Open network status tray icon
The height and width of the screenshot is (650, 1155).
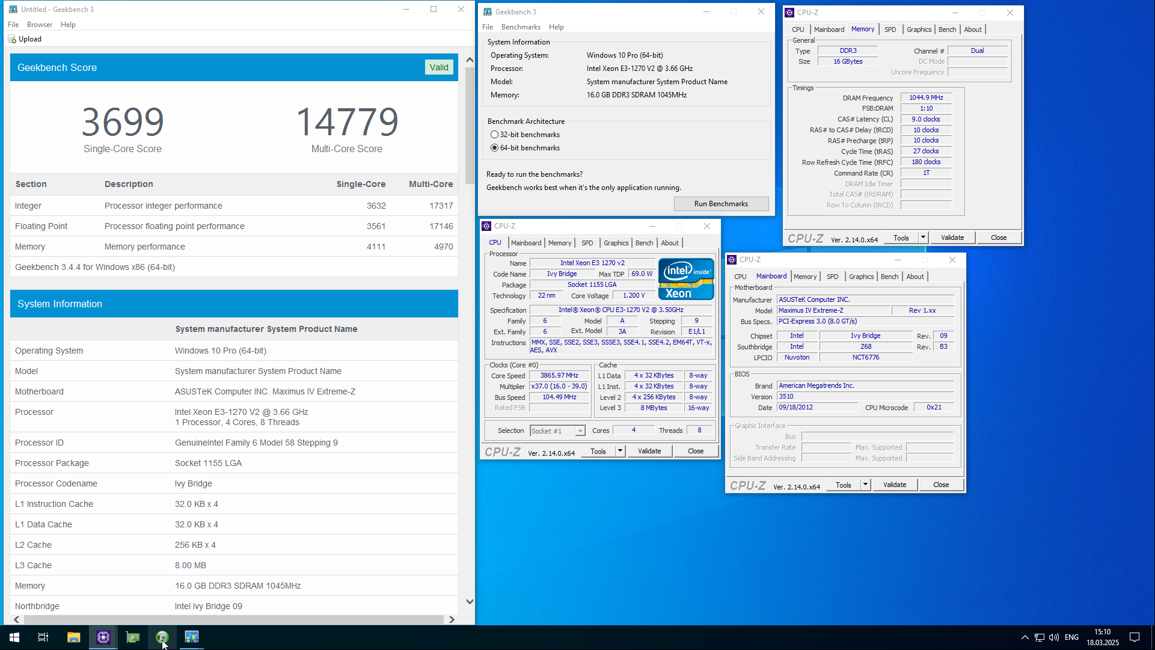tap(1039, 637)
